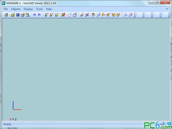Viewport: 172px width, 129px height.
Task: Open the Tools menu
Action: tap(39, 9)
